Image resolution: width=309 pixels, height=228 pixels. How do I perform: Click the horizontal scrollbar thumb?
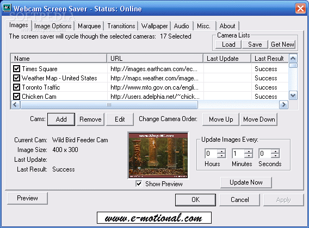[x=109, y=105]
